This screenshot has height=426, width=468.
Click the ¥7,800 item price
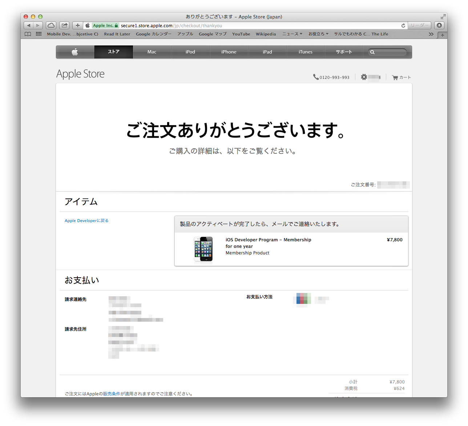coord(395,240)
